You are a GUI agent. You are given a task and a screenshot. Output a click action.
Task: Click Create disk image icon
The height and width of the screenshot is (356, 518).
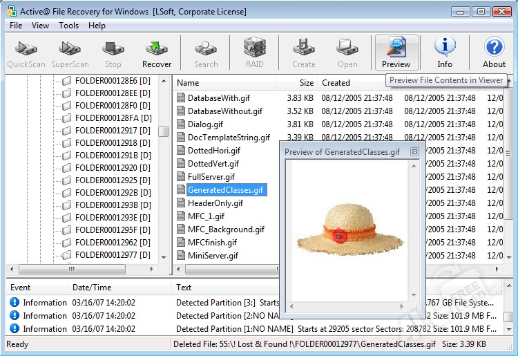tap(303, 53)
